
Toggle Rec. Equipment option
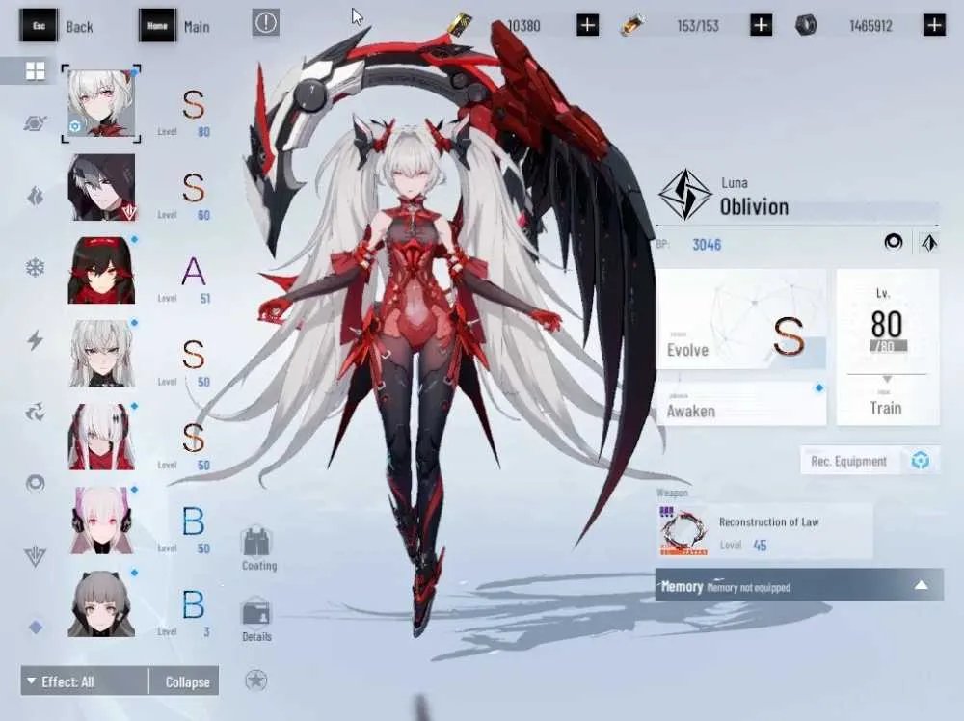pyautogui.click(x=870, y=461)
